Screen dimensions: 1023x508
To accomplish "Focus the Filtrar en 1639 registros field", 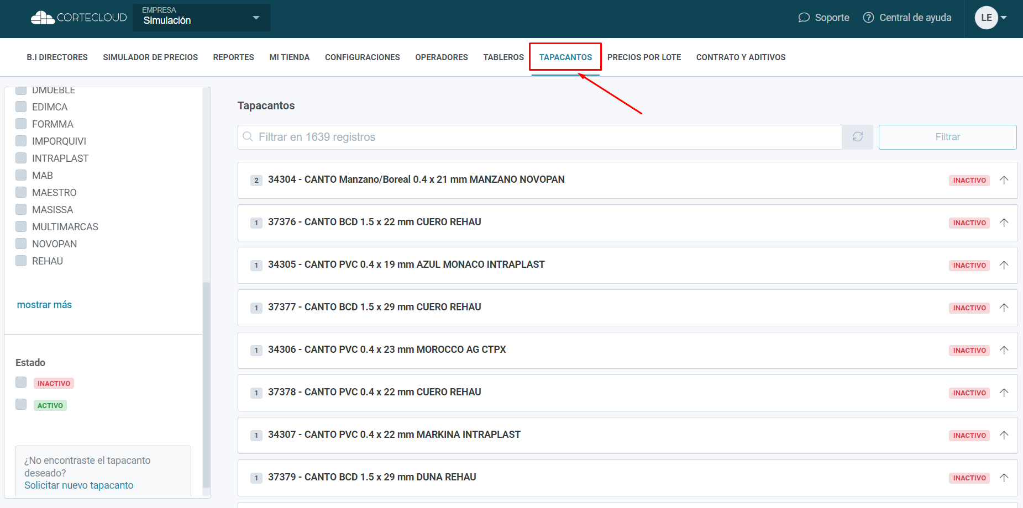I will [x=540, y=137].
